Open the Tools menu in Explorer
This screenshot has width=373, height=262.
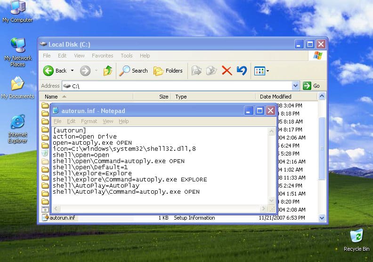click(x=127, y=56)
